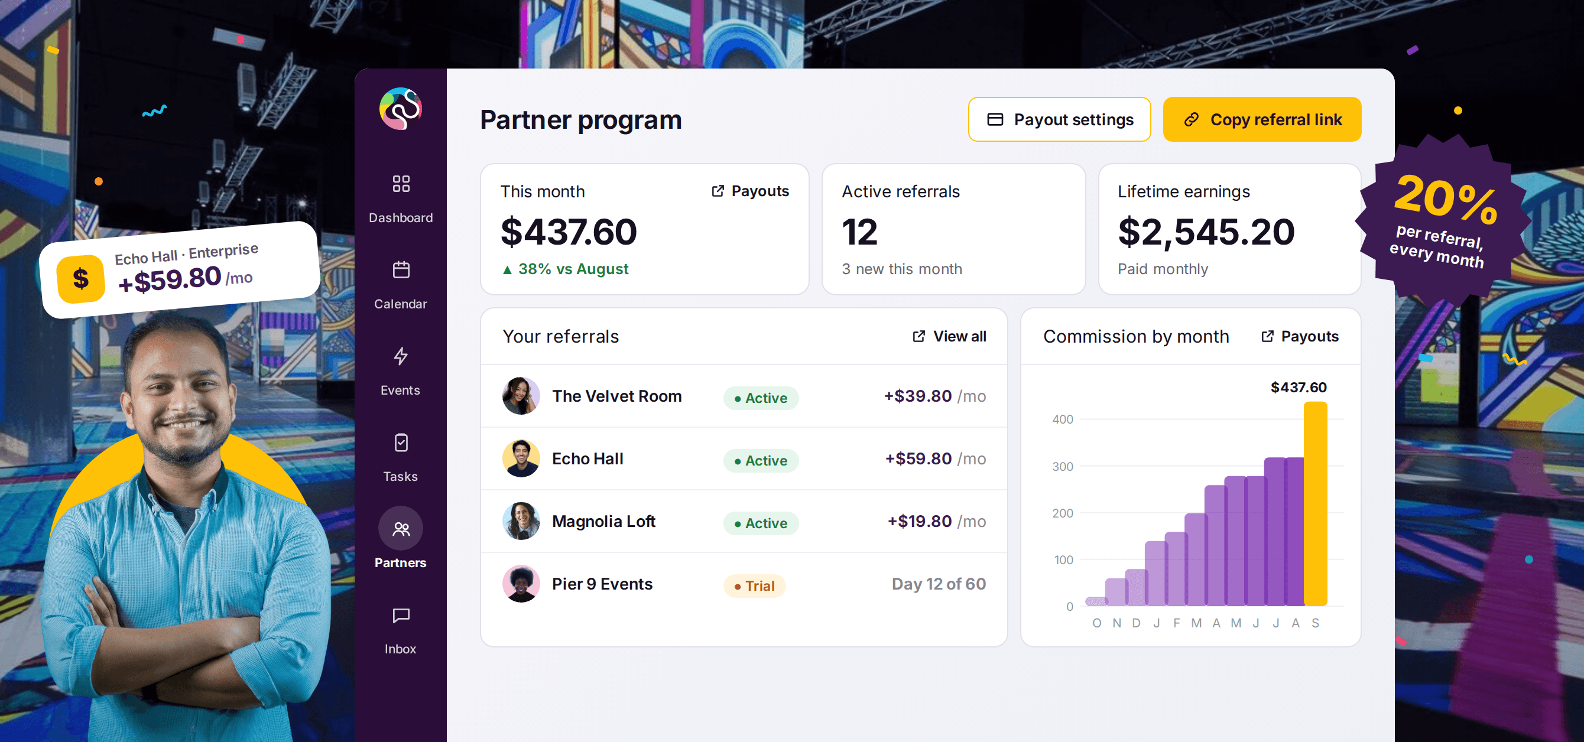Open Payouts link in This month card

point(749,191)
